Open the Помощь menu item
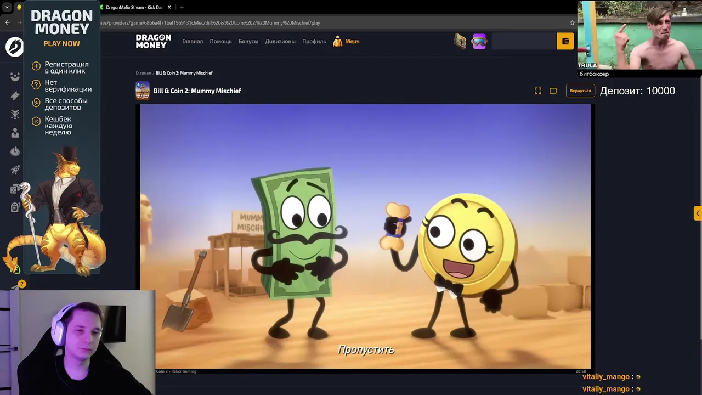This screenshot has width=702, height=395. (x=220, y=42)
